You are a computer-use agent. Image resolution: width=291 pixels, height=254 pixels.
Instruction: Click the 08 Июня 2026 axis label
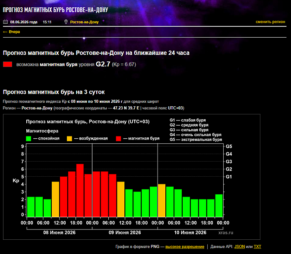coord(60,232)
